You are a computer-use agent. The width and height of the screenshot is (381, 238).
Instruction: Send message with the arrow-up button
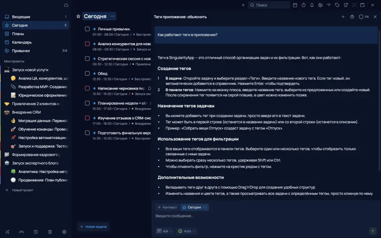[x=373, y=231]
